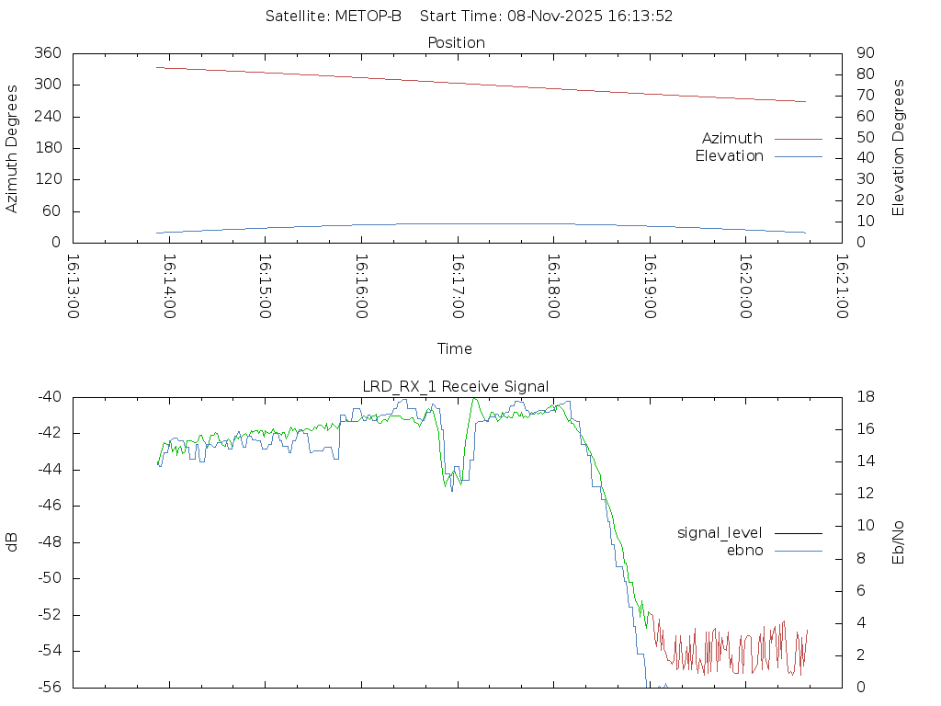Click the red Azimuth legend line sample

(x=798, y=139)
